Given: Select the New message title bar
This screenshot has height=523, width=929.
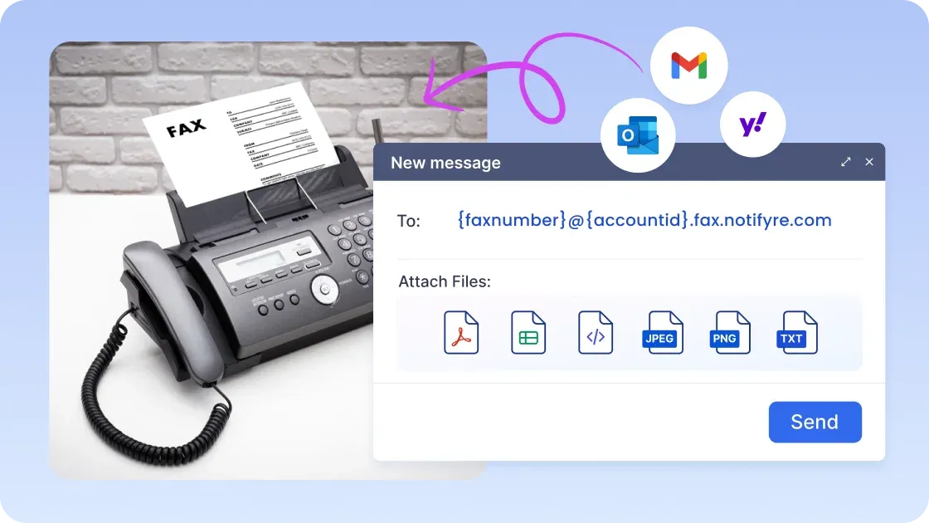Looking at the screenshot, I should pyautogui.click(x=446, y=163).
